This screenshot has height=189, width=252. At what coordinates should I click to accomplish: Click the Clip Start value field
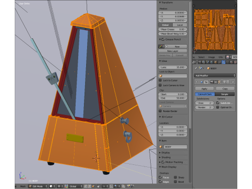coord(173,94)
